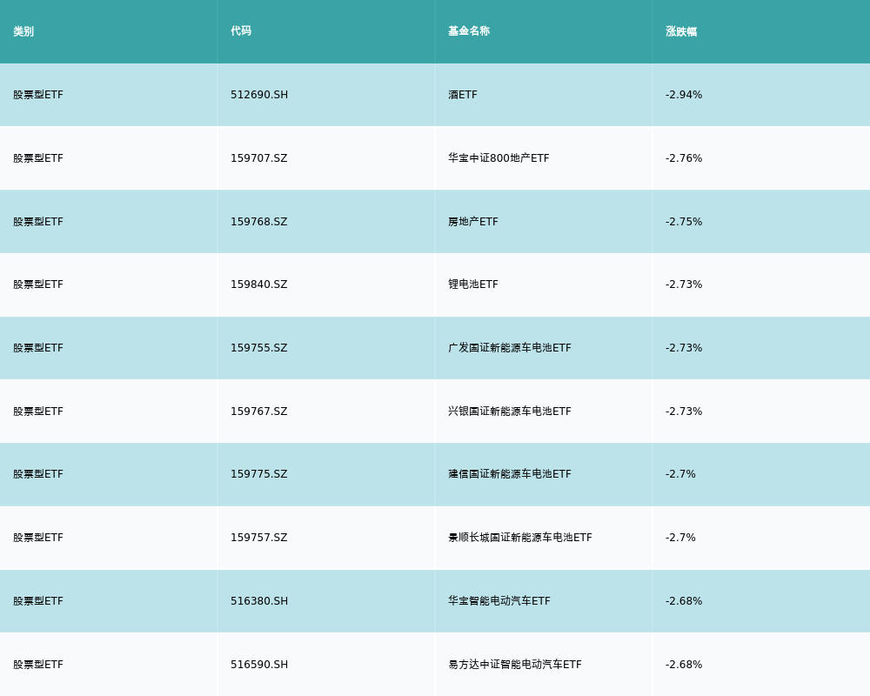Click 股票型ETF category in 516380.SH row

pos(38,601)
